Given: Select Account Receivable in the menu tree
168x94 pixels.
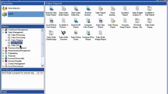Looking at the screenshot, I should click(16, 58).
